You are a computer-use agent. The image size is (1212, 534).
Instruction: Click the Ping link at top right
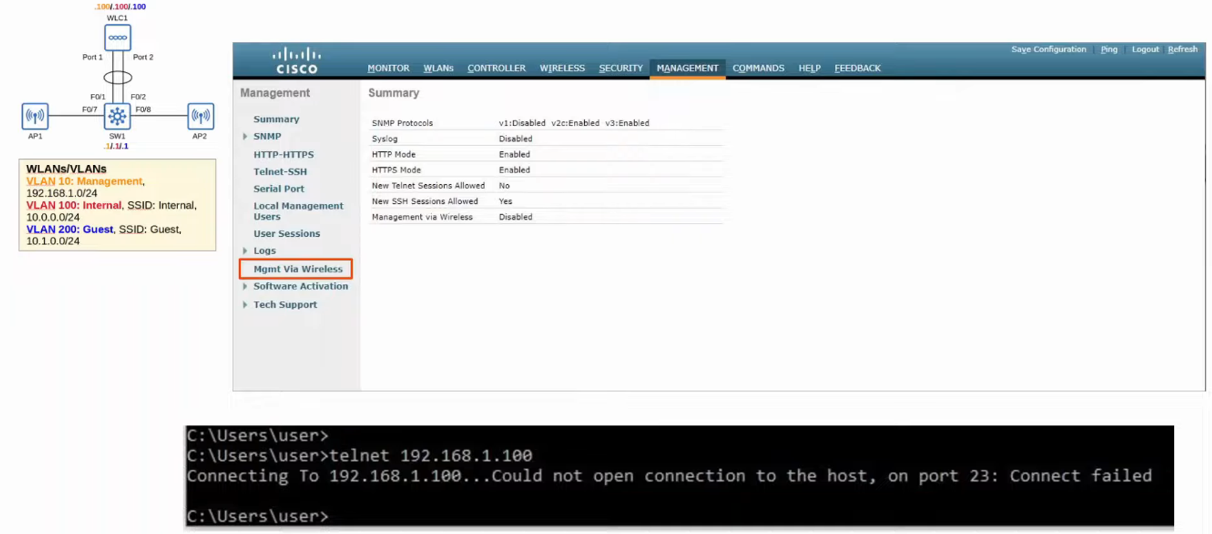(x=1109, y=50)
